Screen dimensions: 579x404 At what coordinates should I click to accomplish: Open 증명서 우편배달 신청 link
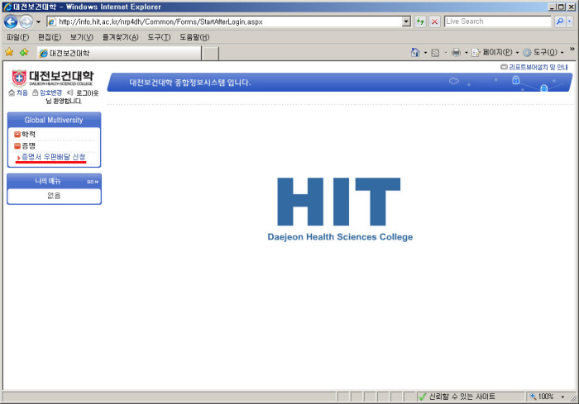[53, 157]
